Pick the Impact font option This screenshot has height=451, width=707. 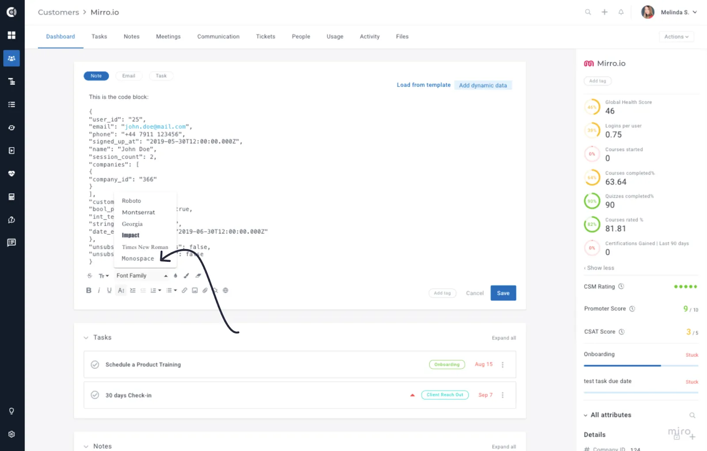click(130, 235)
